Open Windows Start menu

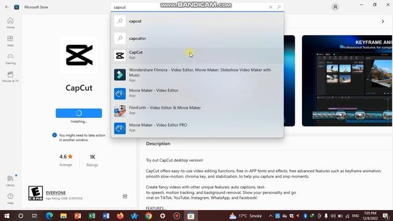7,215
